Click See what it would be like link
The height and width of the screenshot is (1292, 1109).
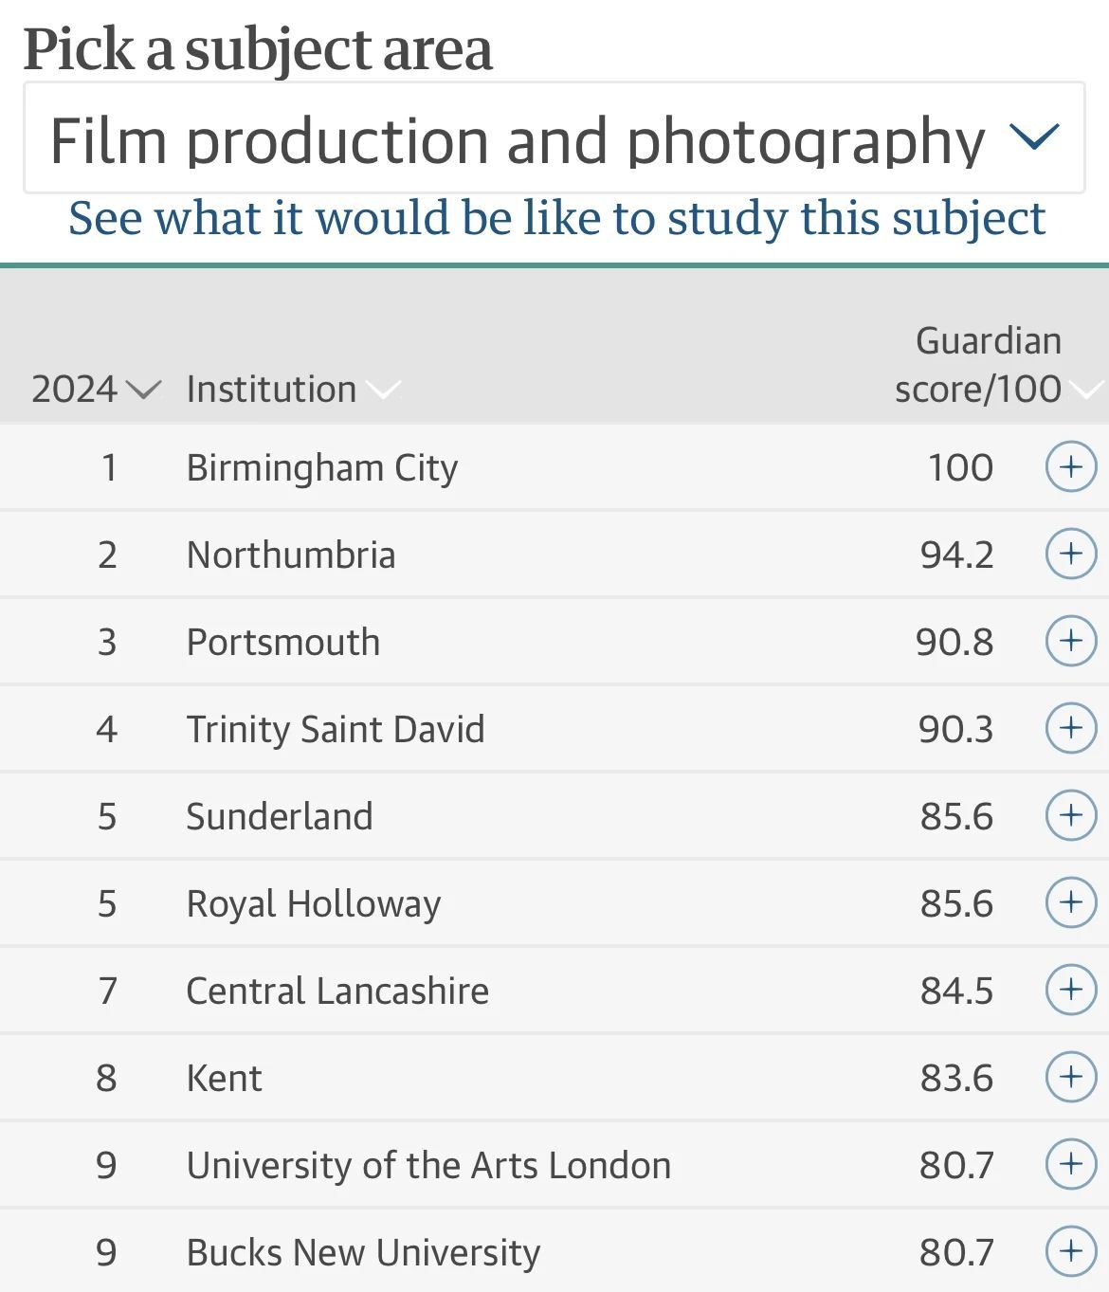557,219
